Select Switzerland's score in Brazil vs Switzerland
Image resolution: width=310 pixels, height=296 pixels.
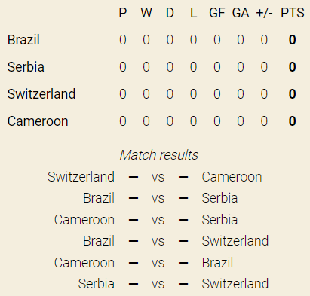[x=183, y=241]
